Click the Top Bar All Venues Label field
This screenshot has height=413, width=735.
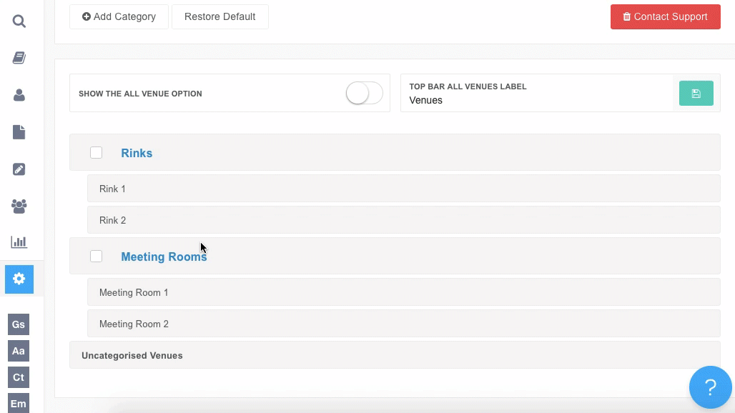point(536,101)
